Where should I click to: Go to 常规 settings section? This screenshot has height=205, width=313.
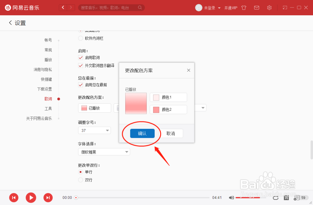[x=48, y=50]
